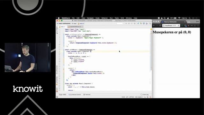Click the cursor position status entry
Screen dimensions: 204x115
point(123,97)
